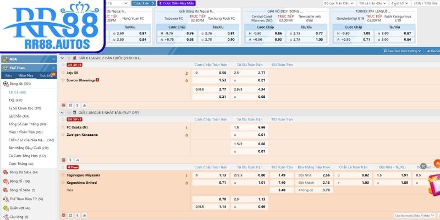Click the Cầu lông badminton icon
440x220 pixels.
[5, 217]
